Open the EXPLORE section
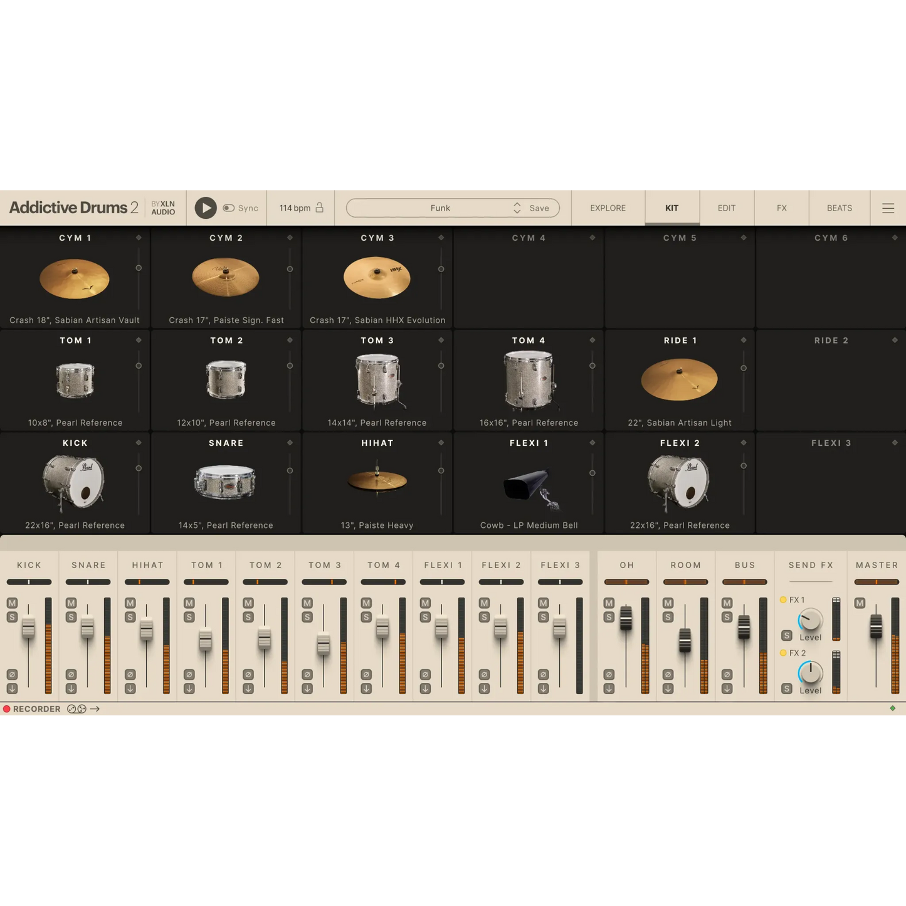Image resolution: width=906 pixels, height=906 pixels. point(607,208)
